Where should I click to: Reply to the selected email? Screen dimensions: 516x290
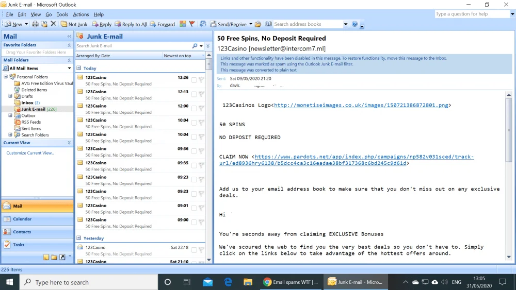click(x=102, y=24)
